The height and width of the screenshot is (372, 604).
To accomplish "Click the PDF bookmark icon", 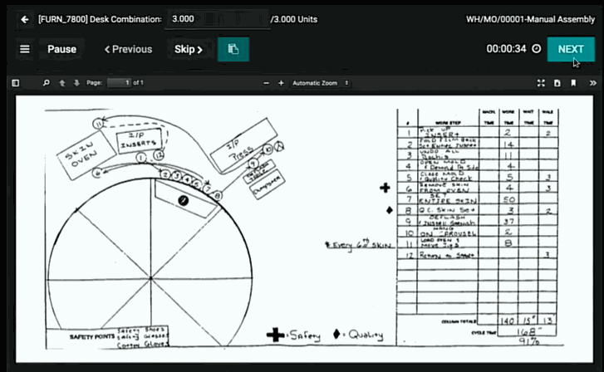I will [573, 83].
